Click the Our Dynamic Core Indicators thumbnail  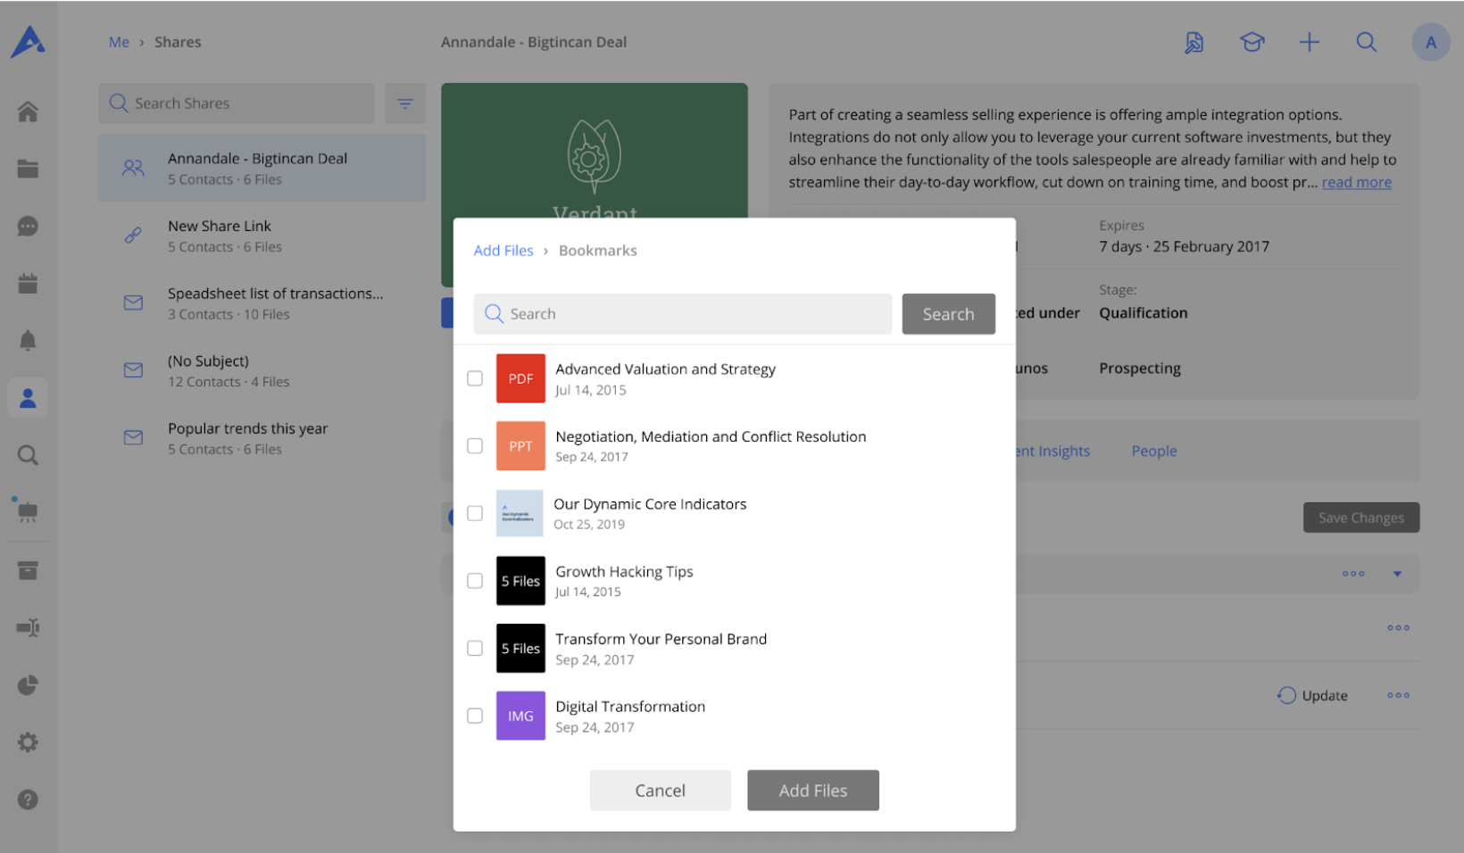(520, 513)
